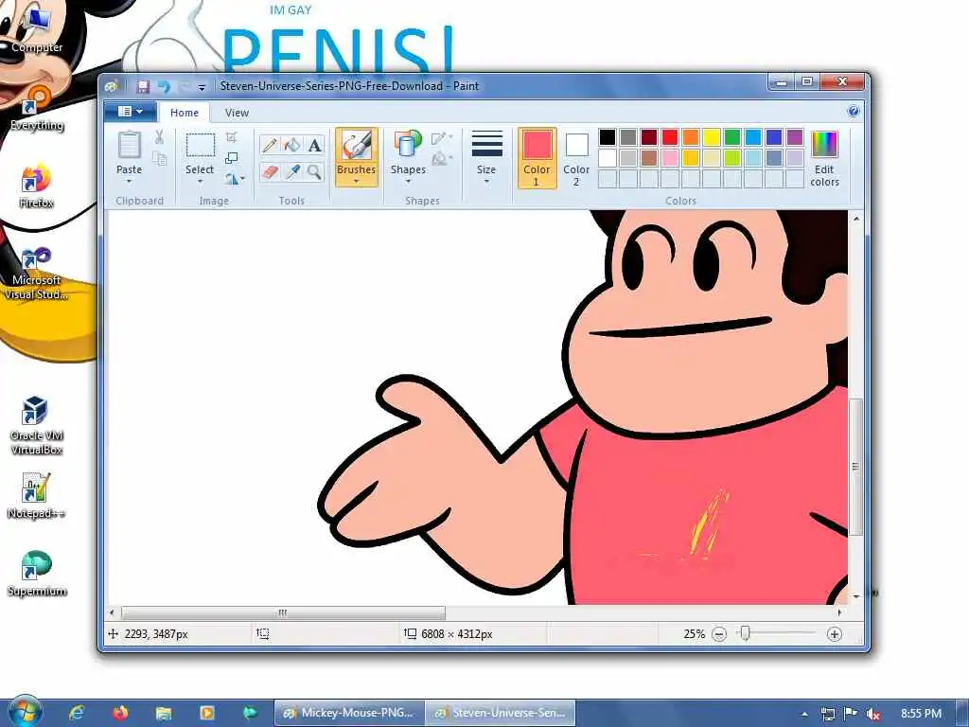Click the vertical scrollbar up arrow
The height and width of the screenshot is (727, 969).
click(855, 219)
